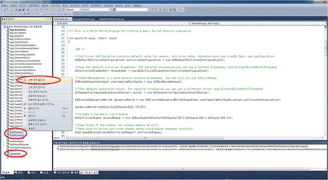328x180 pixels.
Task: Expand the LinearMath project node
Action: click(3, 154)
